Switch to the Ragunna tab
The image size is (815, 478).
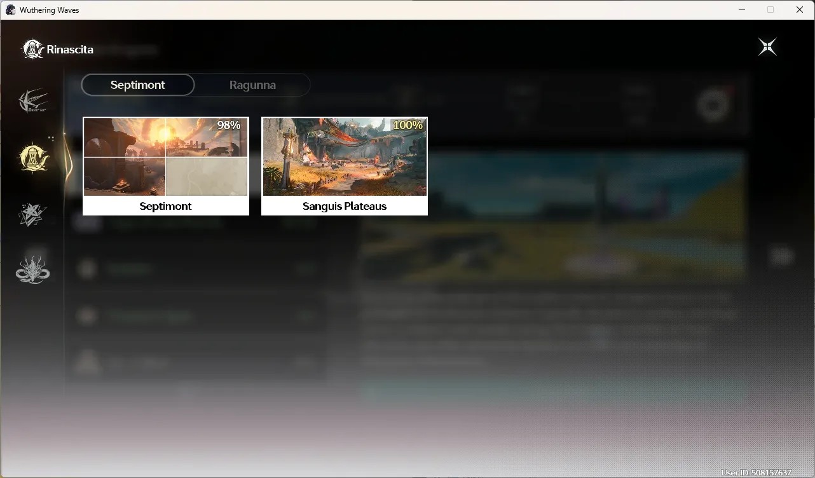[x=252, y=85]
